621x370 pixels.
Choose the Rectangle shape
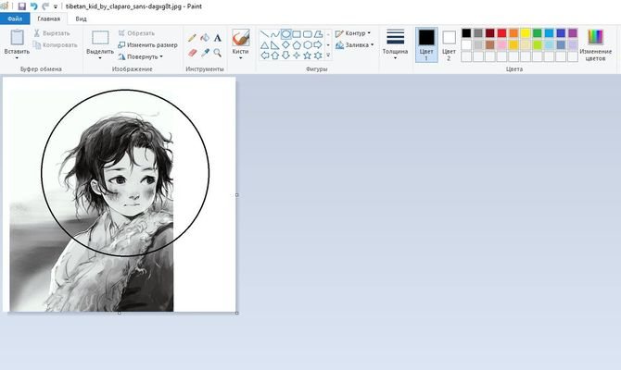coord(297,34)
